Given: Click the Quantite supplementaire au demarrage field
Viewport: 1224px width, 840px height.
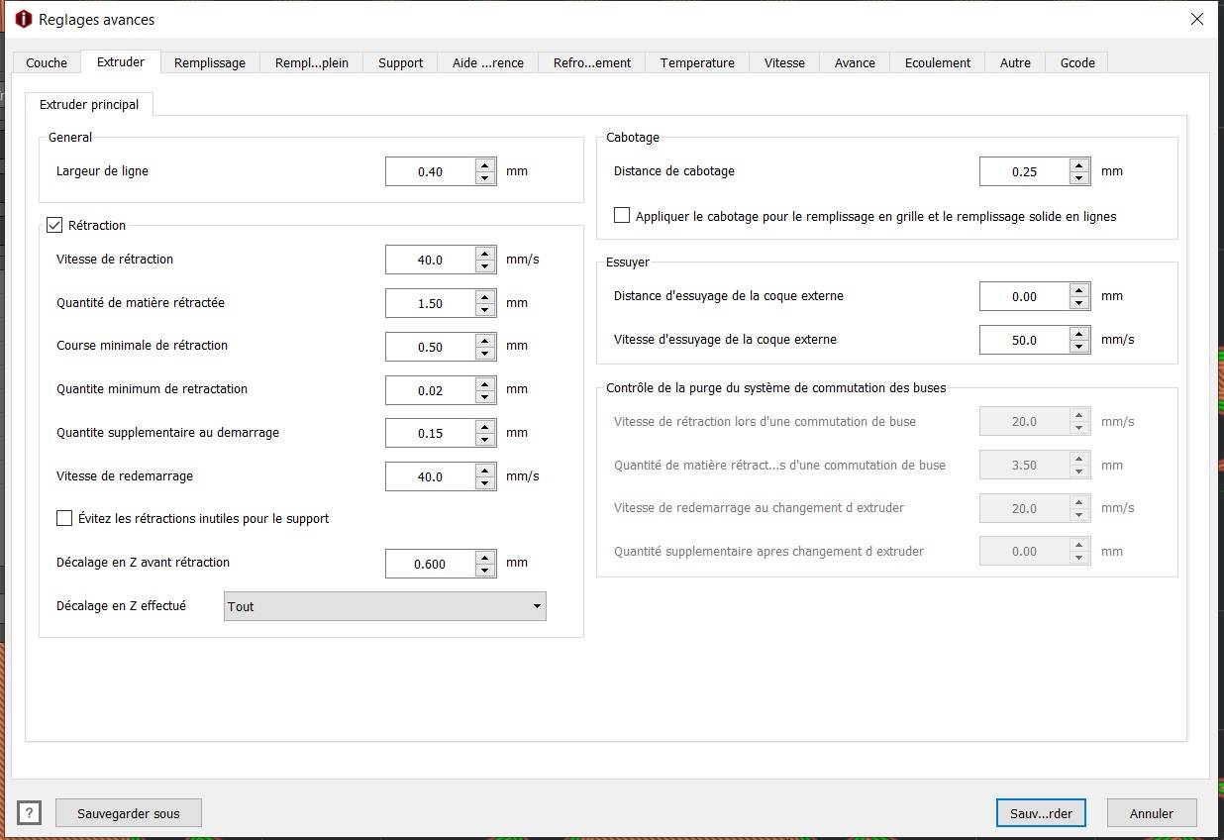Looking at the screenshot, I should pyautogui.click(x=430, y=433).
